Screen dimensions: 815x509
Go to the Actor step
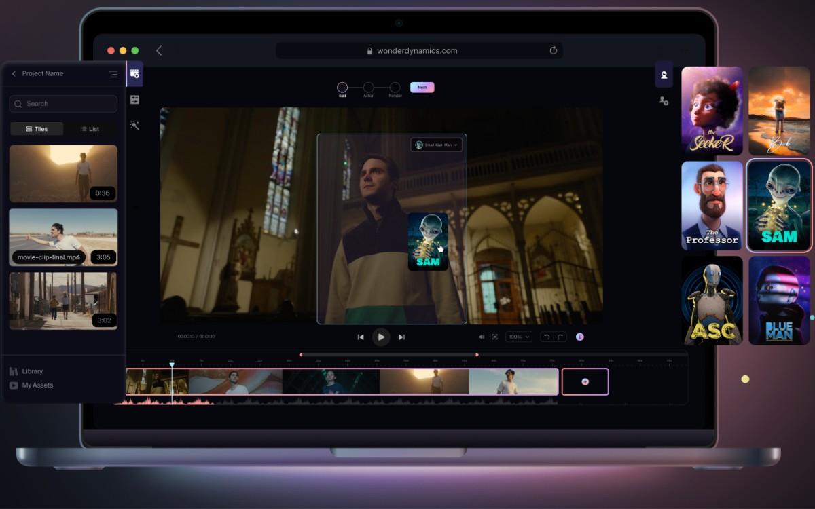368,88
